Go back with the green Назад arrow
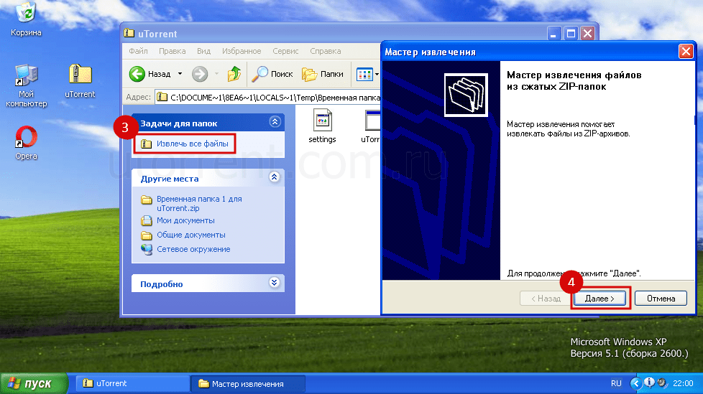Screen dimensions: 703x394 click(150, 74)
